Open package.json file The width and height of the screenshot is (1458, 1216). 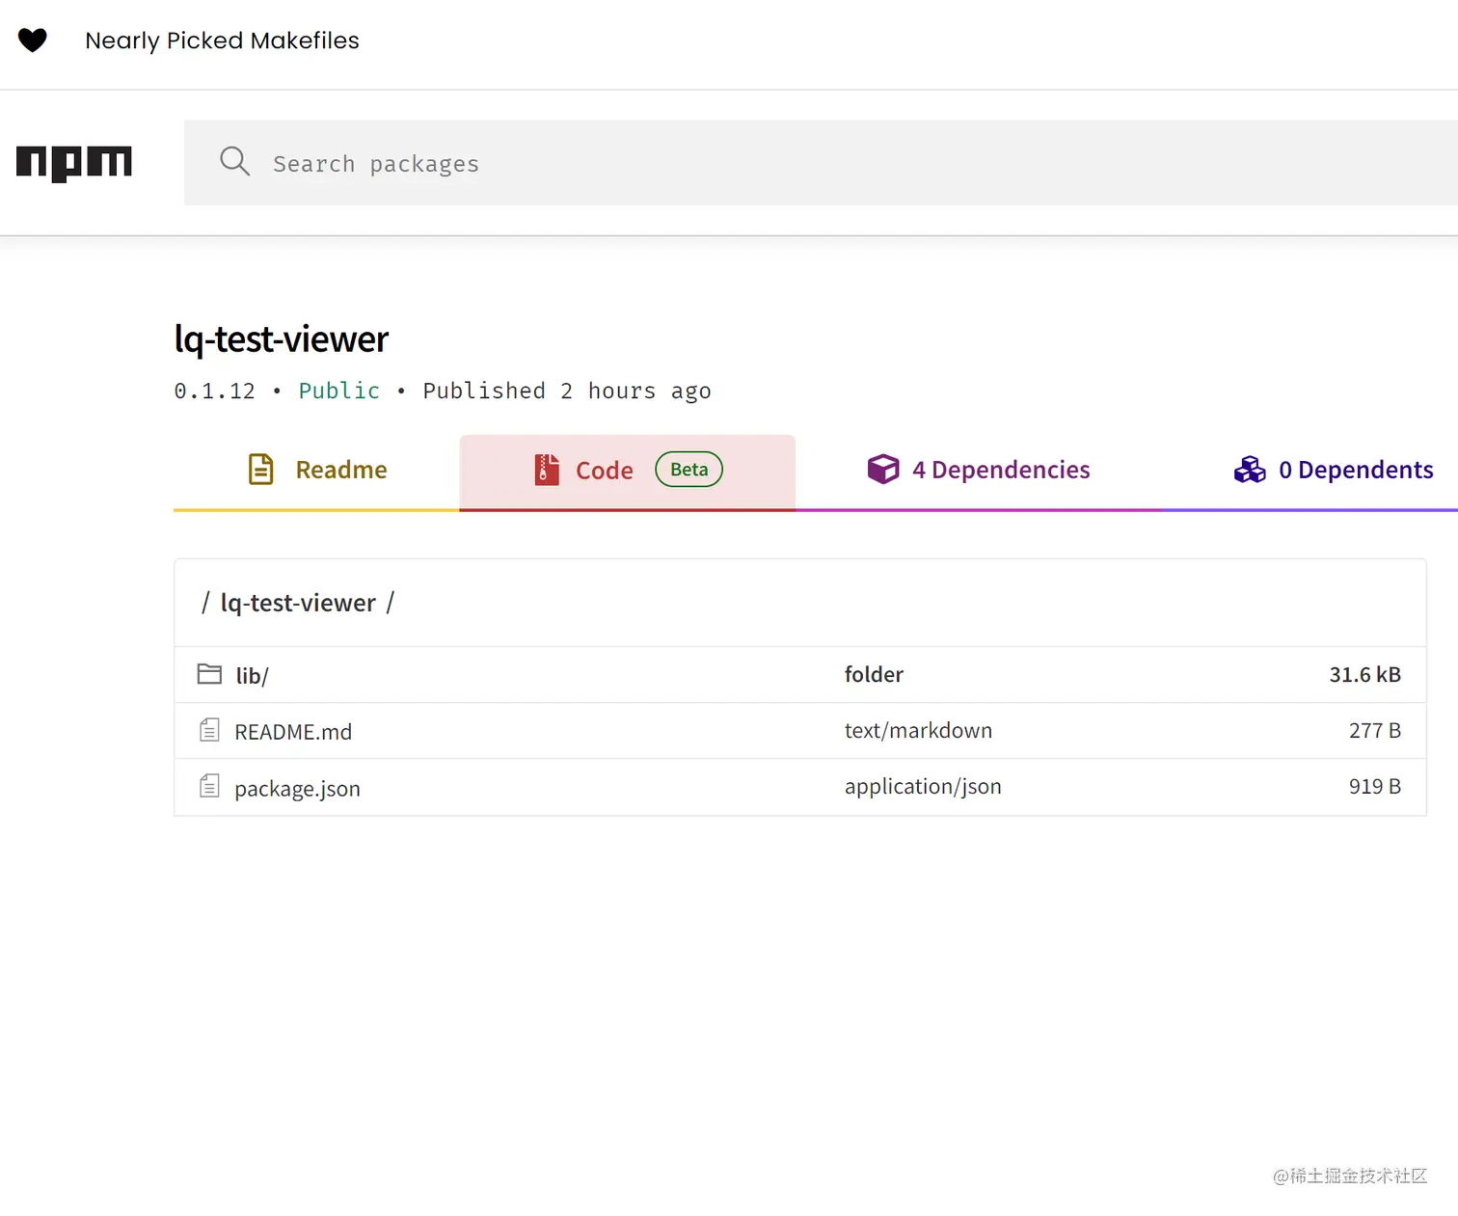pyautogui.click(x=297, y=789)
